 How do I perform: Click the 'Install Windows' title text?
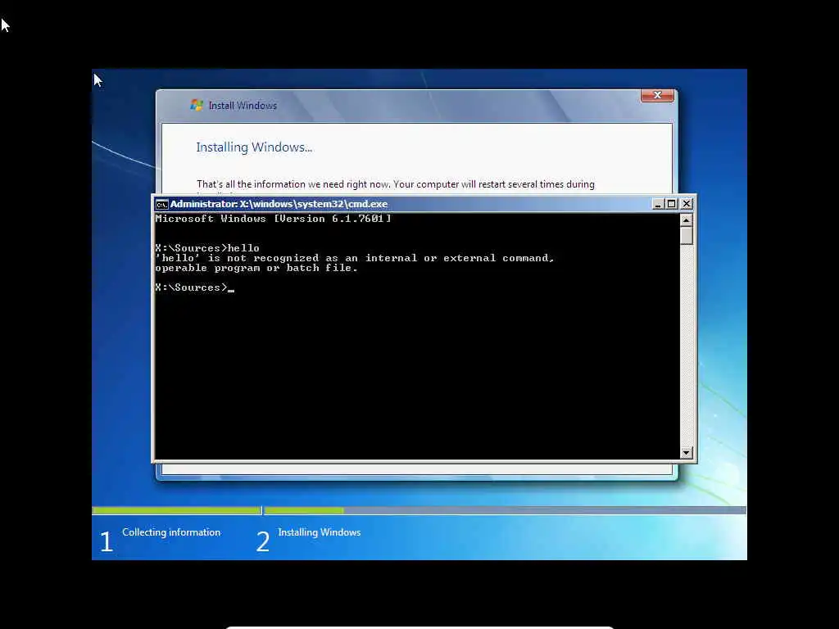(x=243, y=106)
